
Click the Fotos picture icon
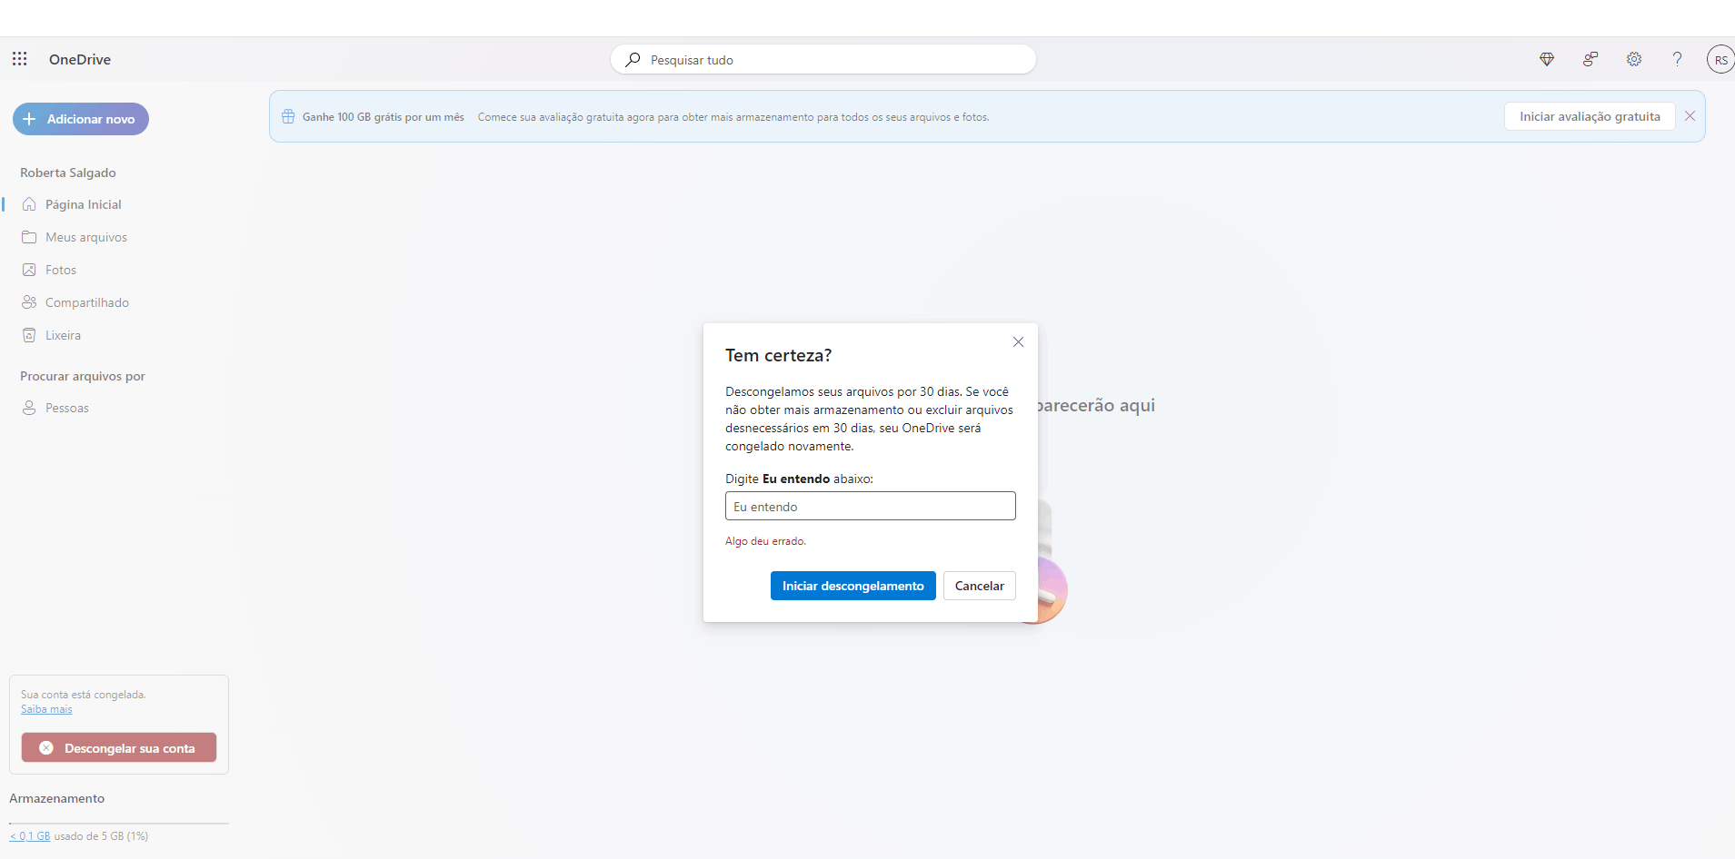click(x=29, y=270)
